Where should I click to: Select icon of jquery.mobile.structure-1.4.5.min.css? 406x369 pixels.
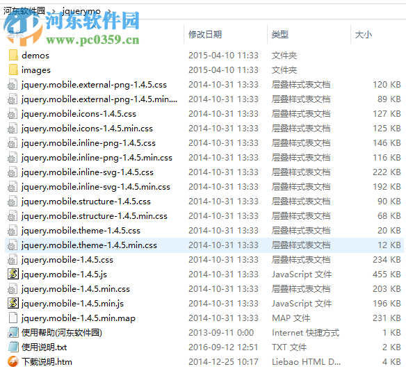pos(13,216)
